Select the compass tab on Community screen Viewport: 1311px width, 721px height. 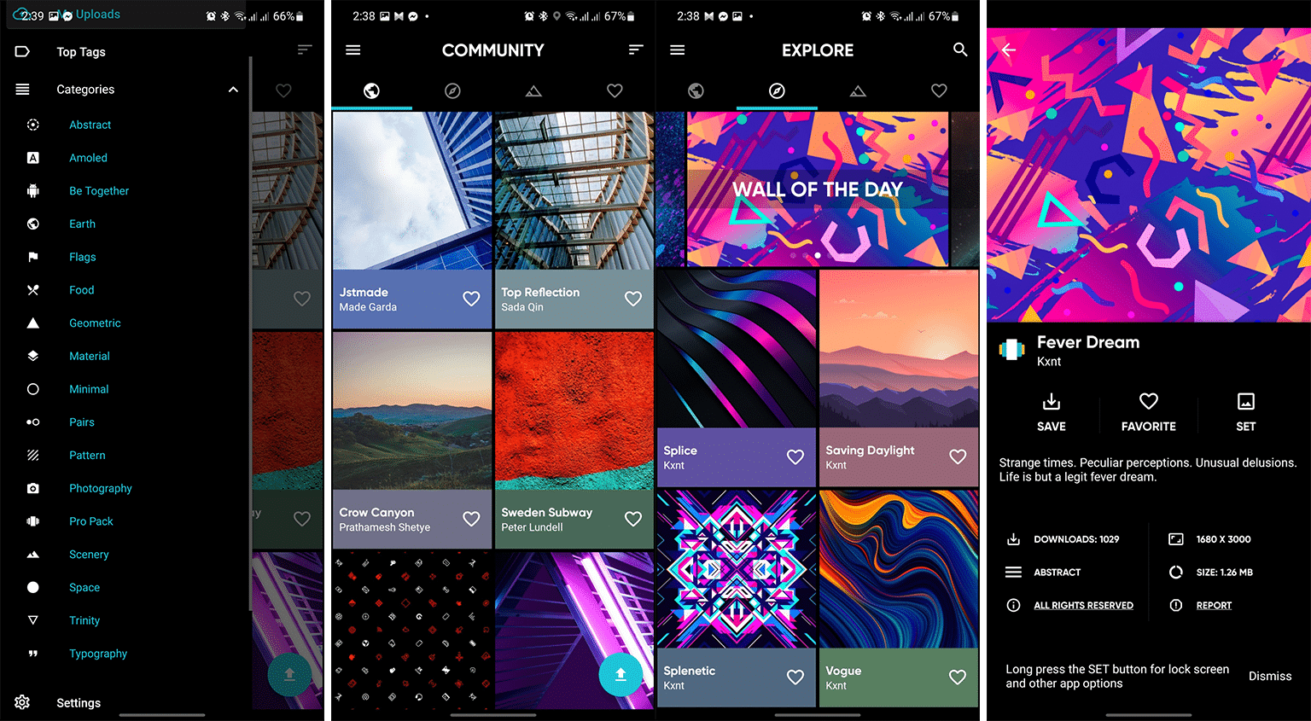452,90
